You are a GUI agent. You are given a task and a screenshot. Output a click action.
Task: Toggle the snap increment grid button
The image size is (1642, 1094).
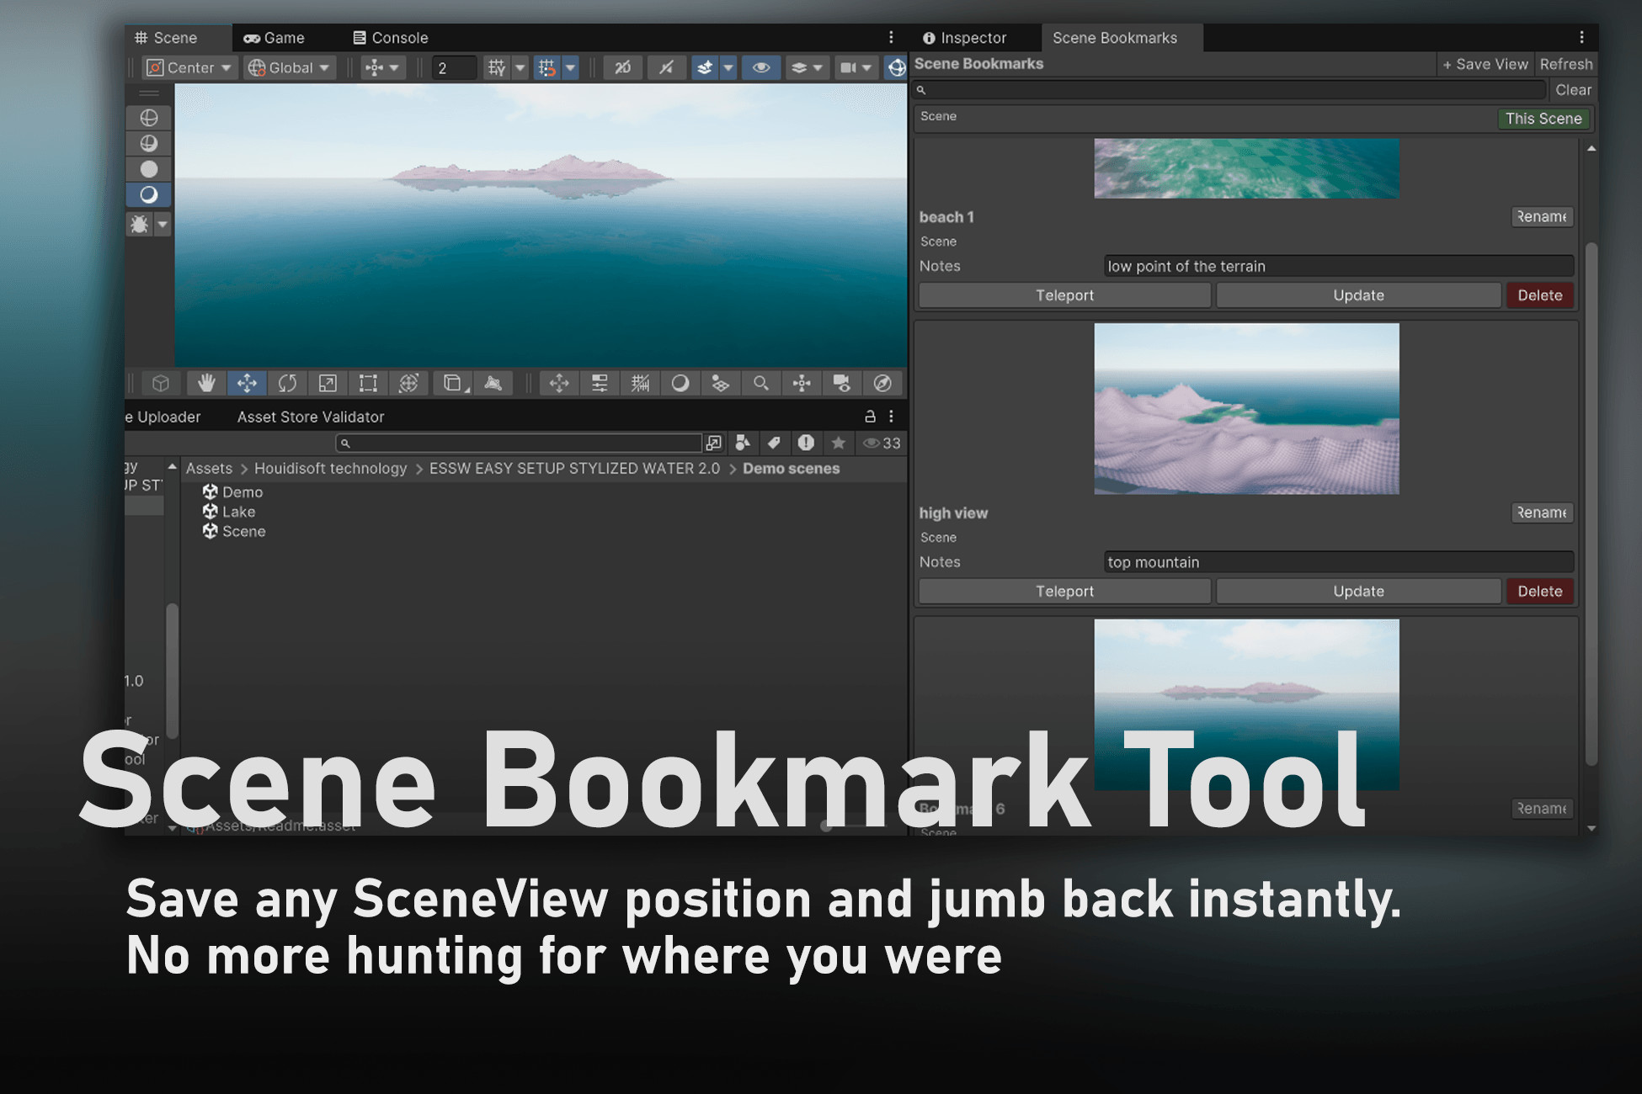pyautogui.click(x=547, y=67)
